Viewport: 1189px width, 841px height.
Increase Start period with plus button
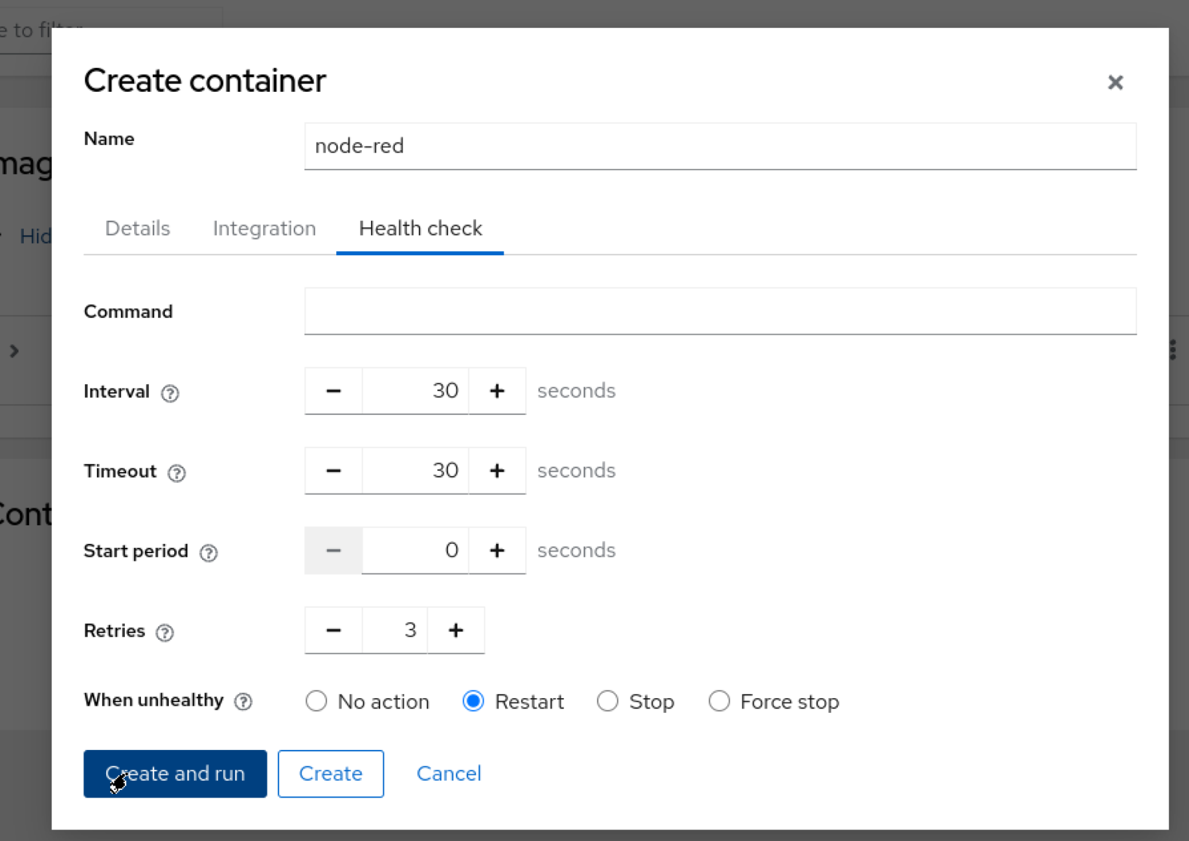point(496,550)
